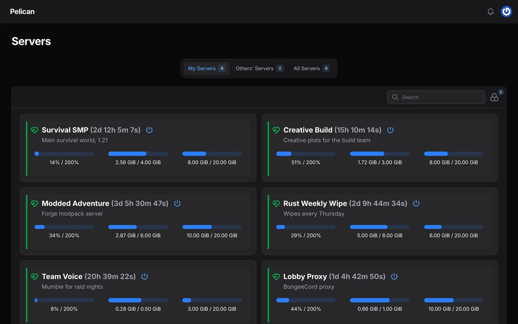Click the Survival SMP heartbeat status icon

click(35, 130)
